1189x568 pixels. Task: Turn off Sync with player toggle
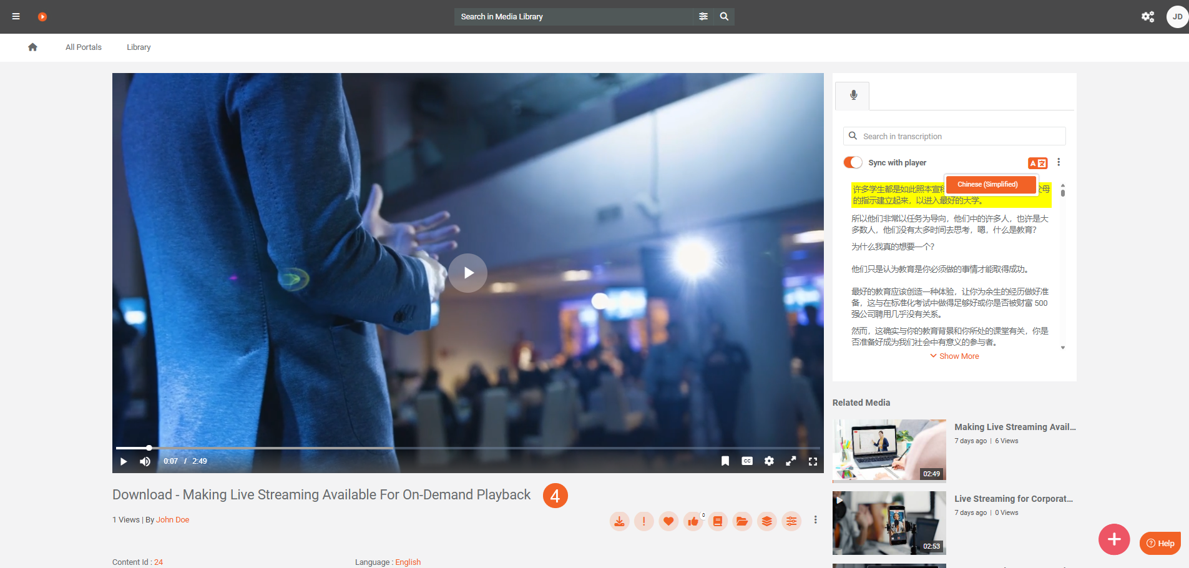(x=853, y=162)
